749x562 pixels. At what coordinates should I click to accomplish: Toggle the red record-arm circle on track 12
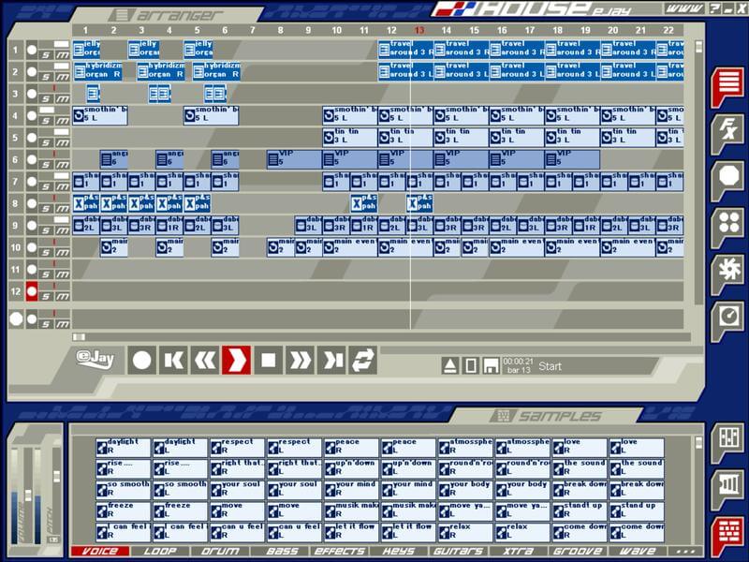[x=31, y=291]
